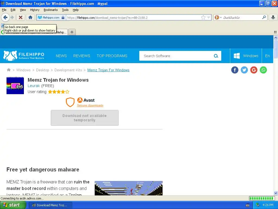Image resolution: width=278 pixels, height=209 pixels.
Task: Open the View menu
Action: point(23,10)
